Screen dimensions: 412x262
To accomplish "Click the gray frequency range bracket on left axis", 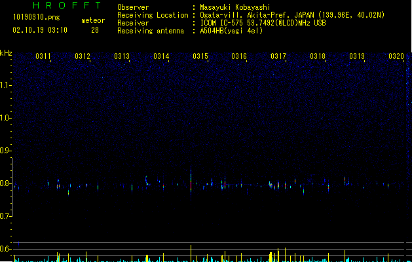I will tap(12, 187).
